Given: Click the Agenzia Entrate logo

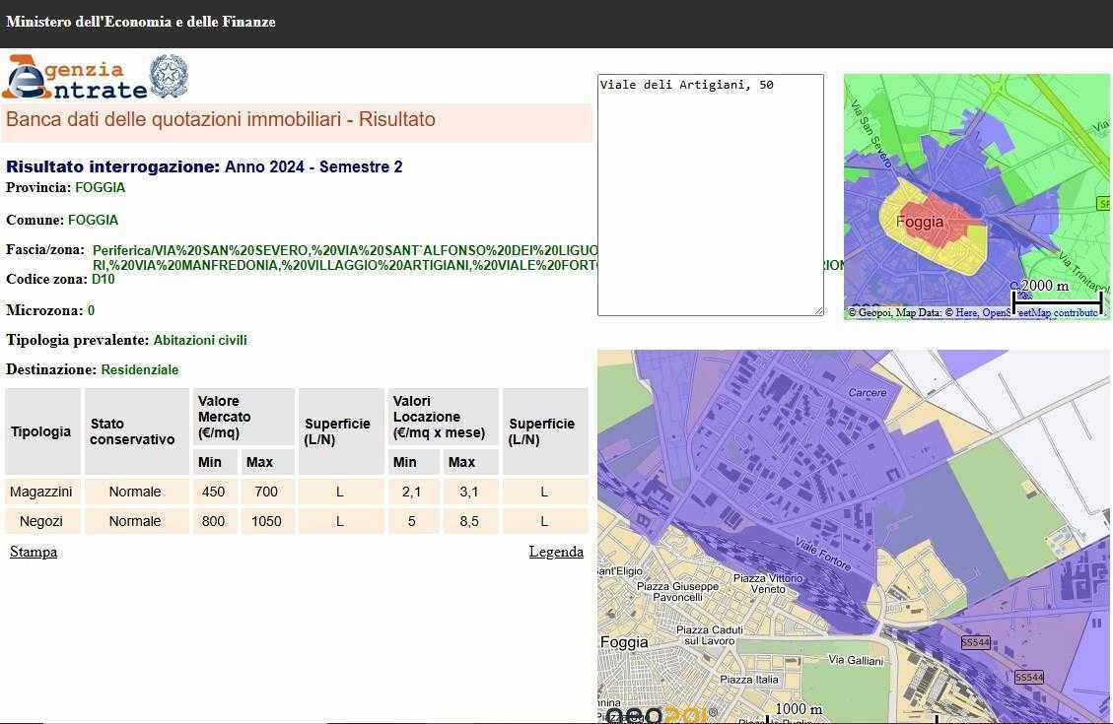Looking at the screenshot, I should tap(74, 78).
